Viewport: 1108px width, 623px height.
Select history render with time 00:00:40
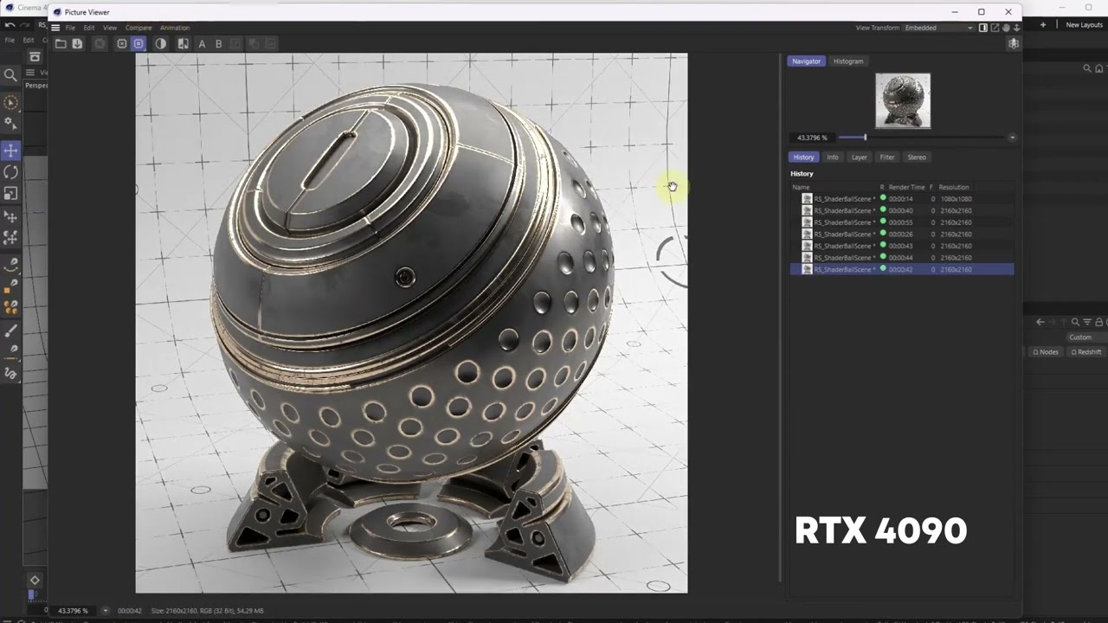point(902,210)
